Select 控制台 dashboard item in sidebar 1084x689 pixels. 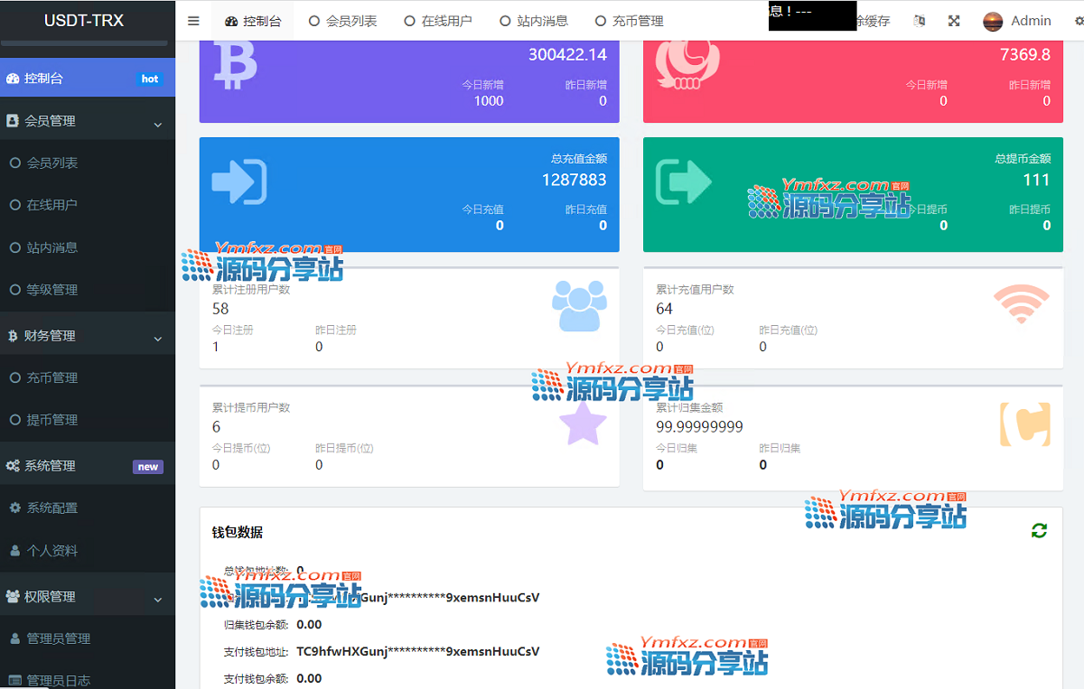(43, 79)
